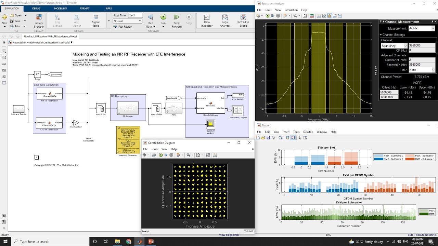
Task: Collapse the Channel Settings section
Action: (x=381, y=35)
